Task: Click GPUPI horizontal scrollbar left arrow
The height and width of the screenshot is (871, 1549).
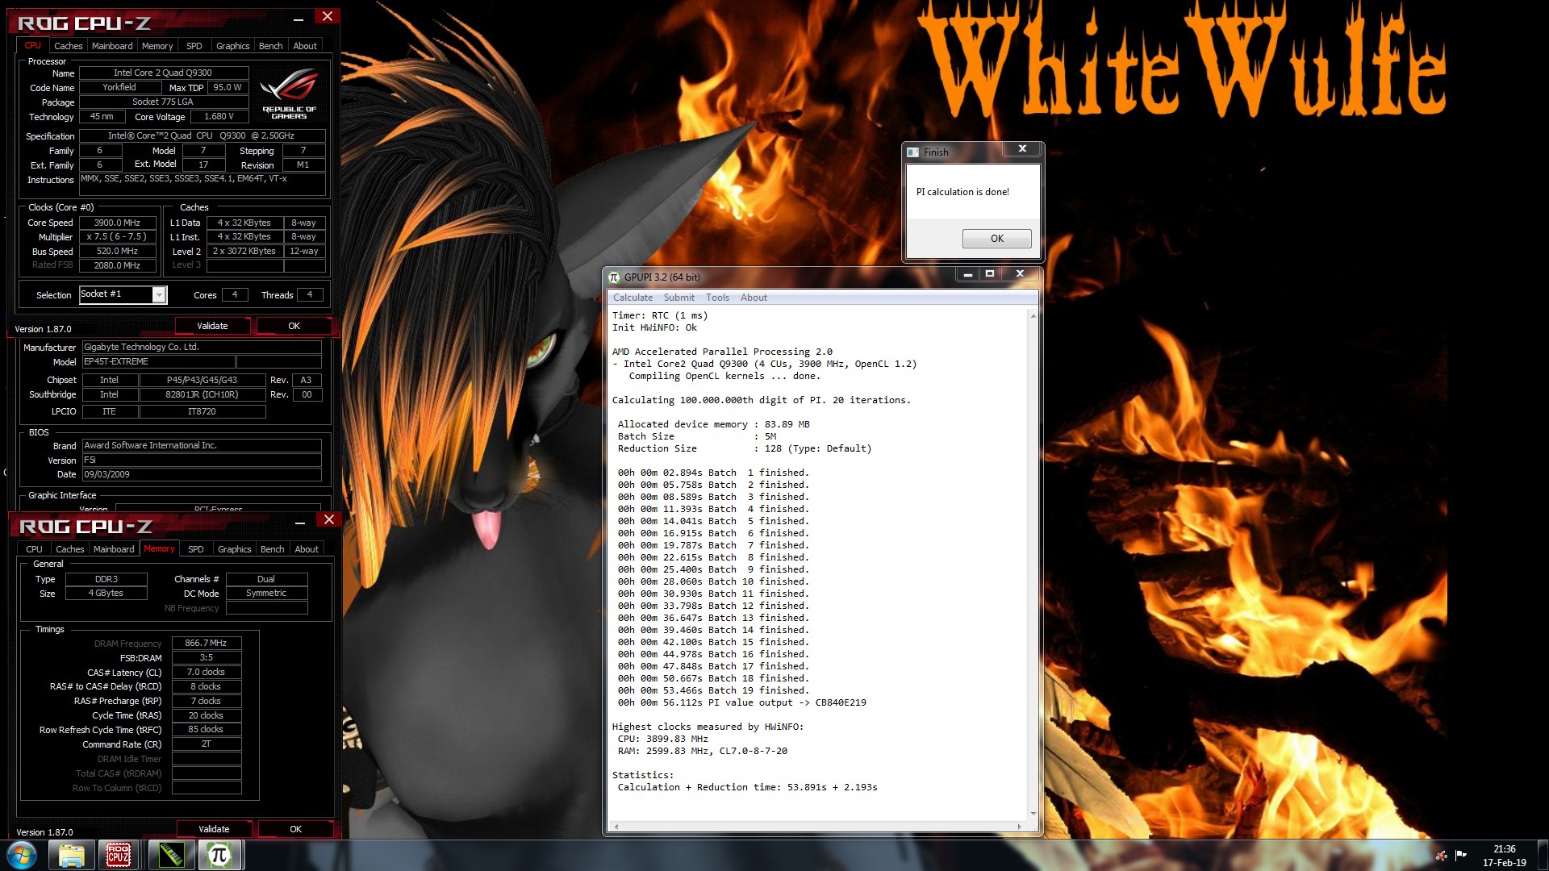Action: [x=616, y=827]
